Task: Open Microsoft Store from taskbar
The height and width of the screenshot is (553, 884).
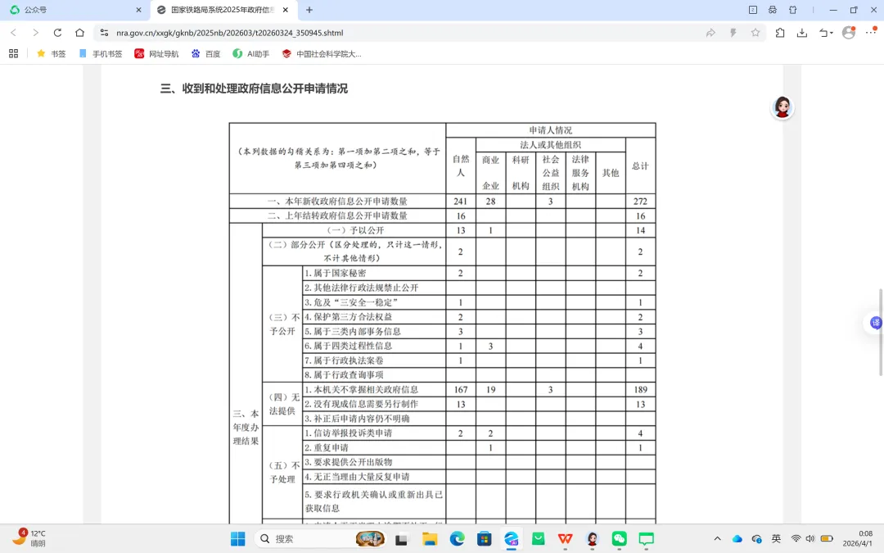Action: [x=485, y=539]
